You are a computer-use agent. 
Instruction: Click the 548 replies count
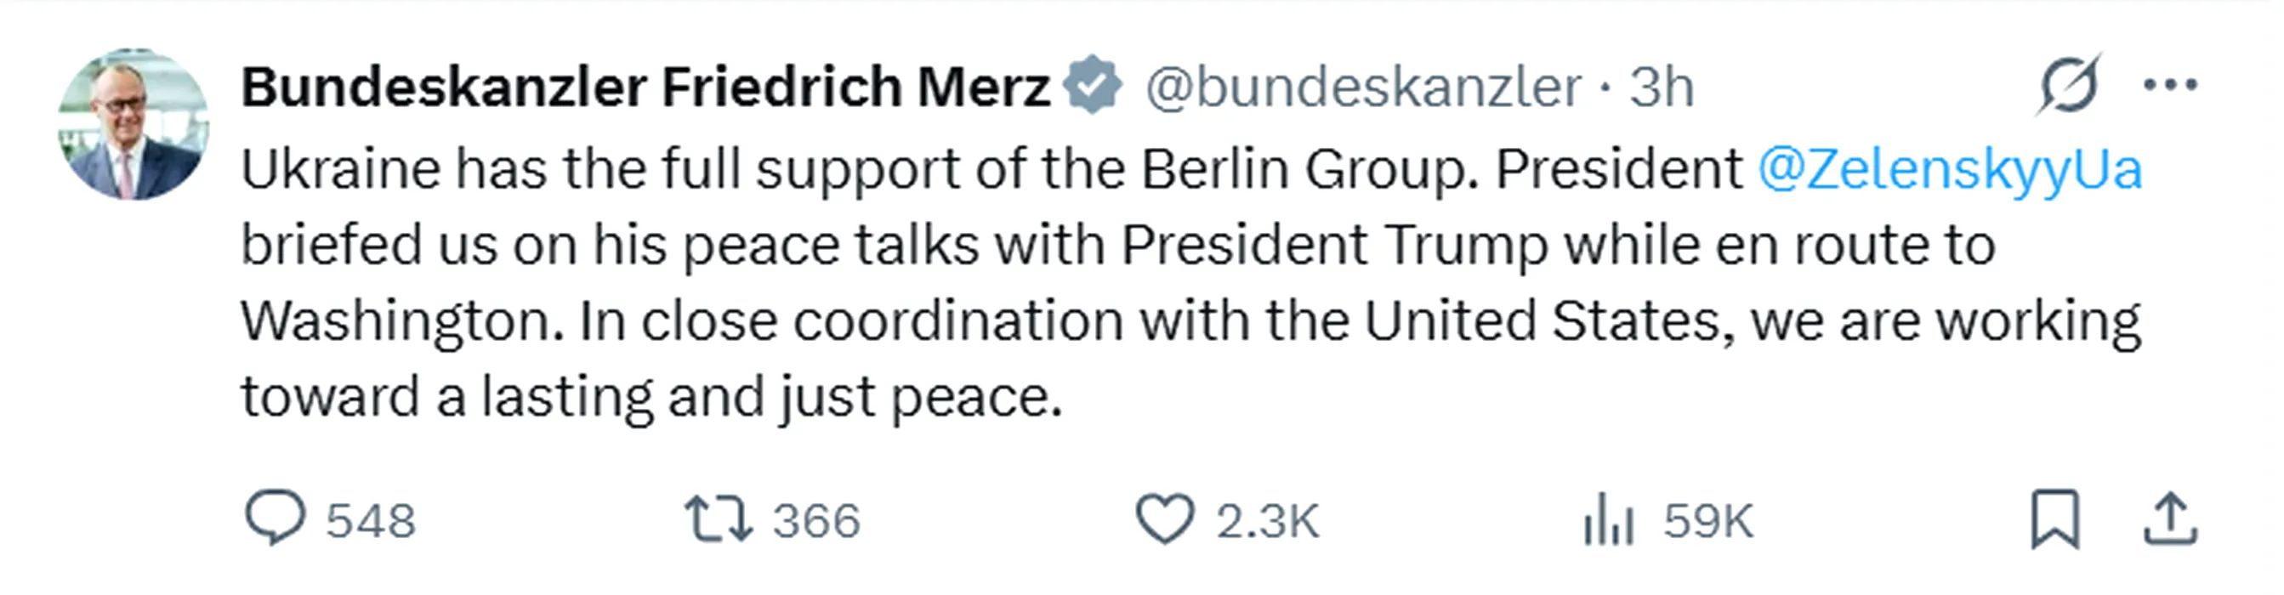(370, 520)
